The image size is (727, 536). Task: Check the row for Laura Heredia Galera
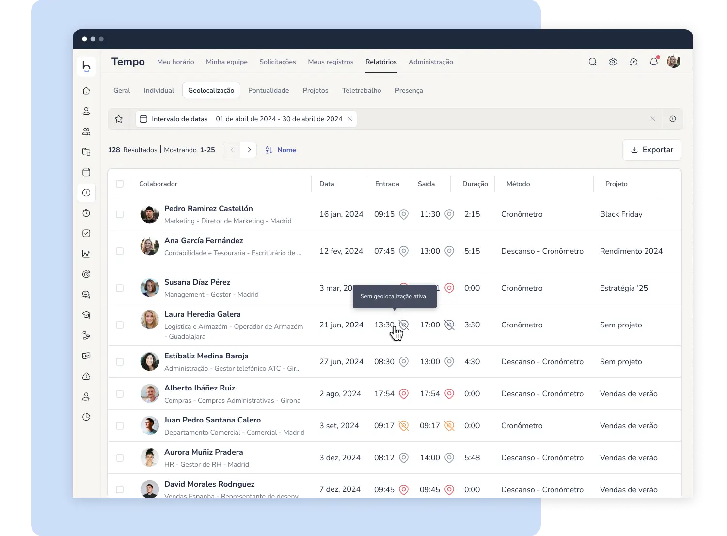tap(120, 325)
